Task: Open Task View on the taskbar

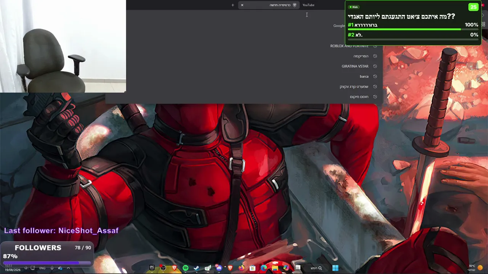Action: point(298,268)
